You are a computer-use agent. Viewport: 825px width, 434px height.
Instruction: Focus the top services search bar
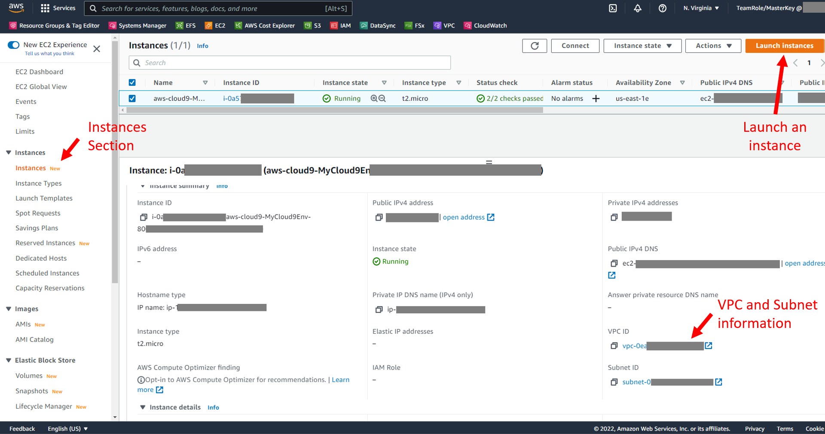tap(218, 8)
